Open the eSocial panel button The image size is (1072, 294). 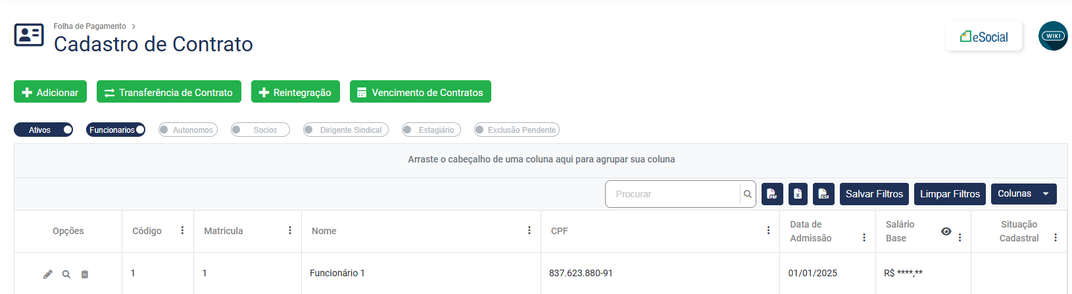(x=984, y=37)
